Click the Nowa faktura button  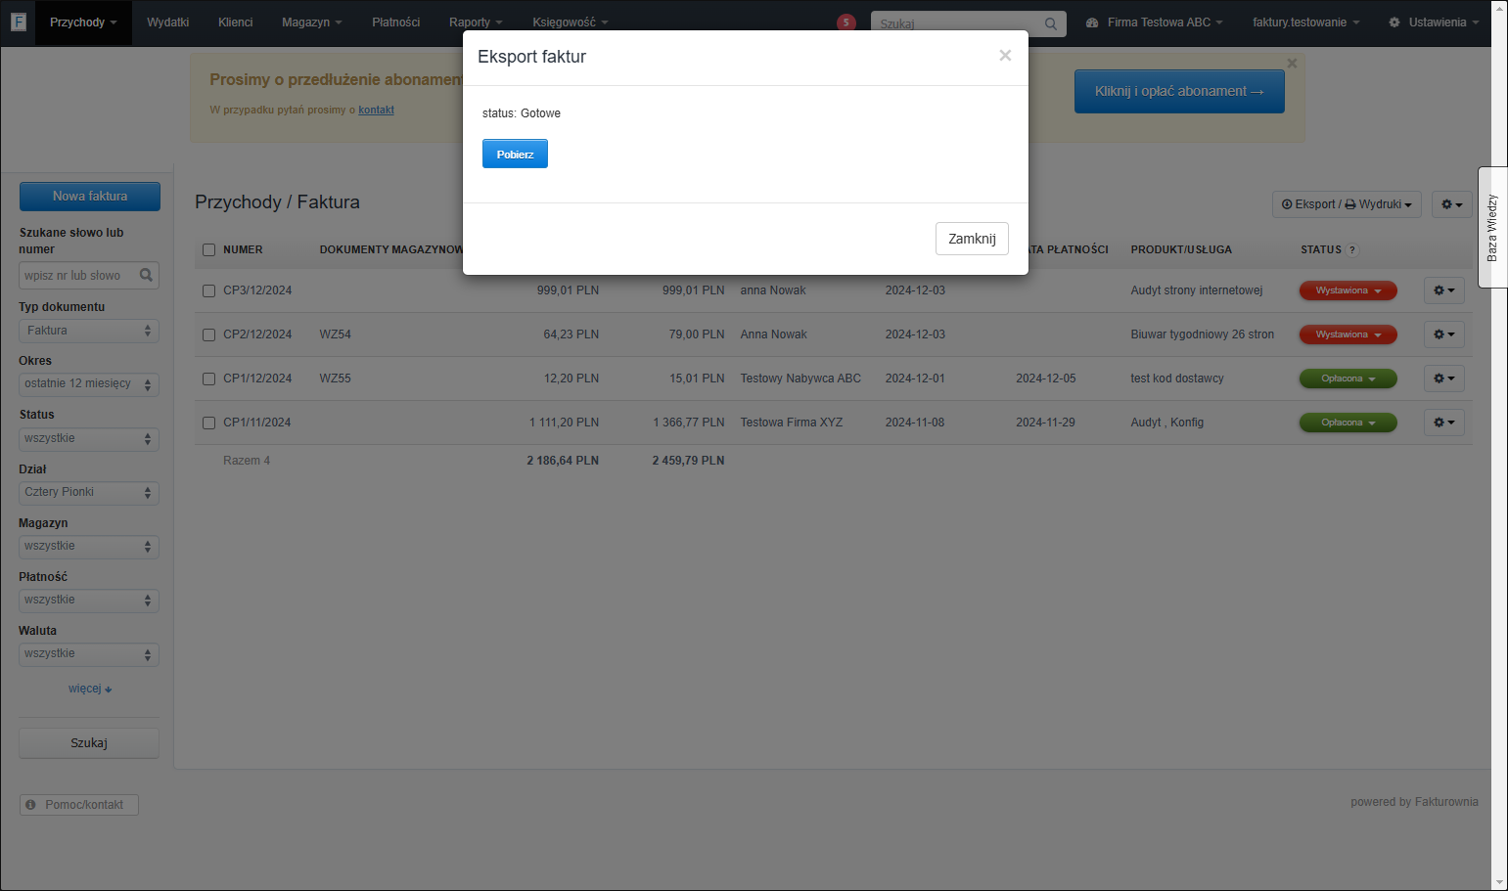[90, 196]
